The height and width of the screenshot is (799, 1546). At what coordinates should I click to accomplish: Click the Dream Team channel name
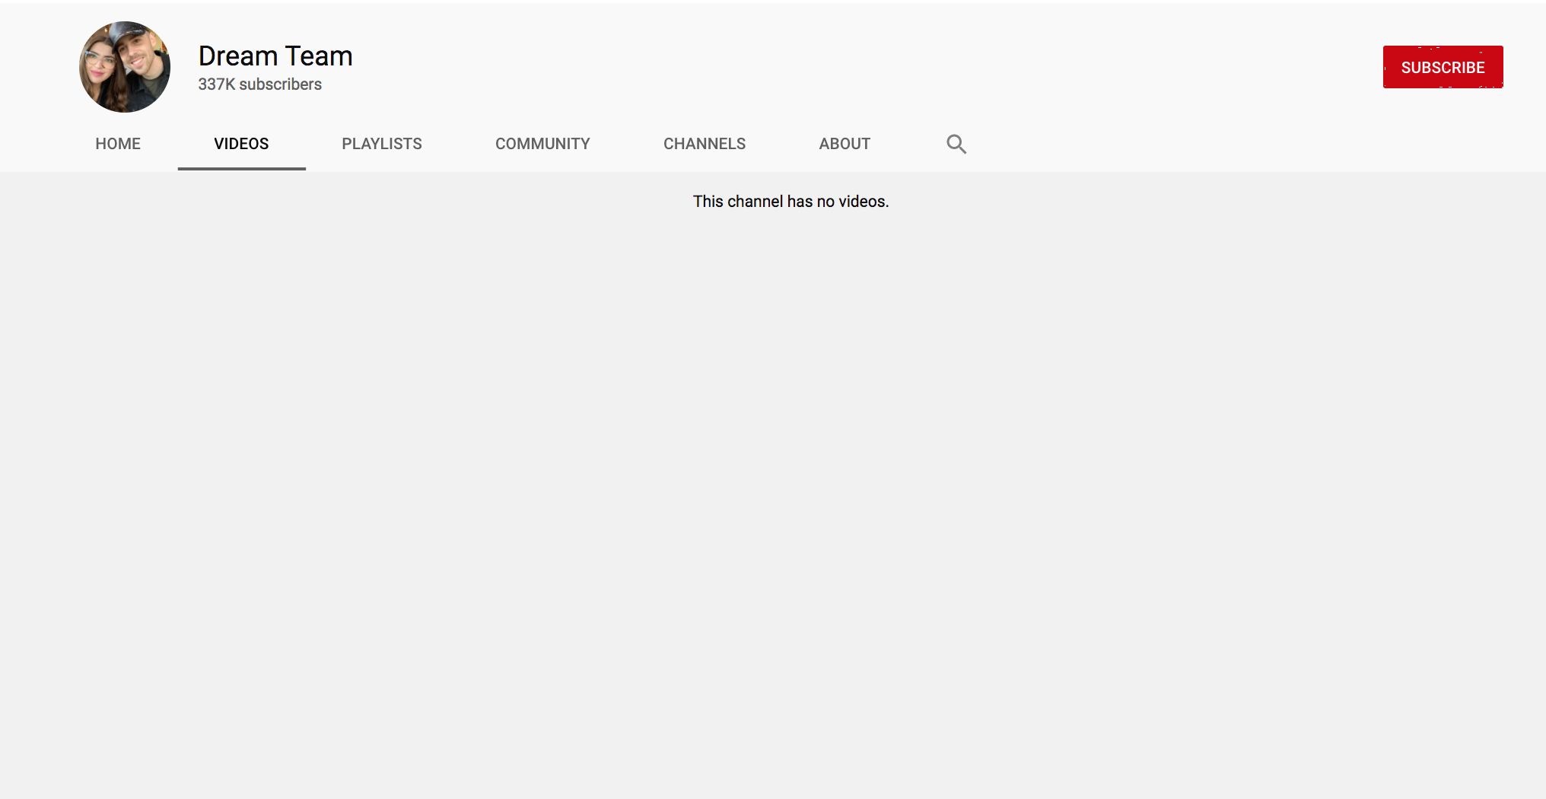[275, 56]
